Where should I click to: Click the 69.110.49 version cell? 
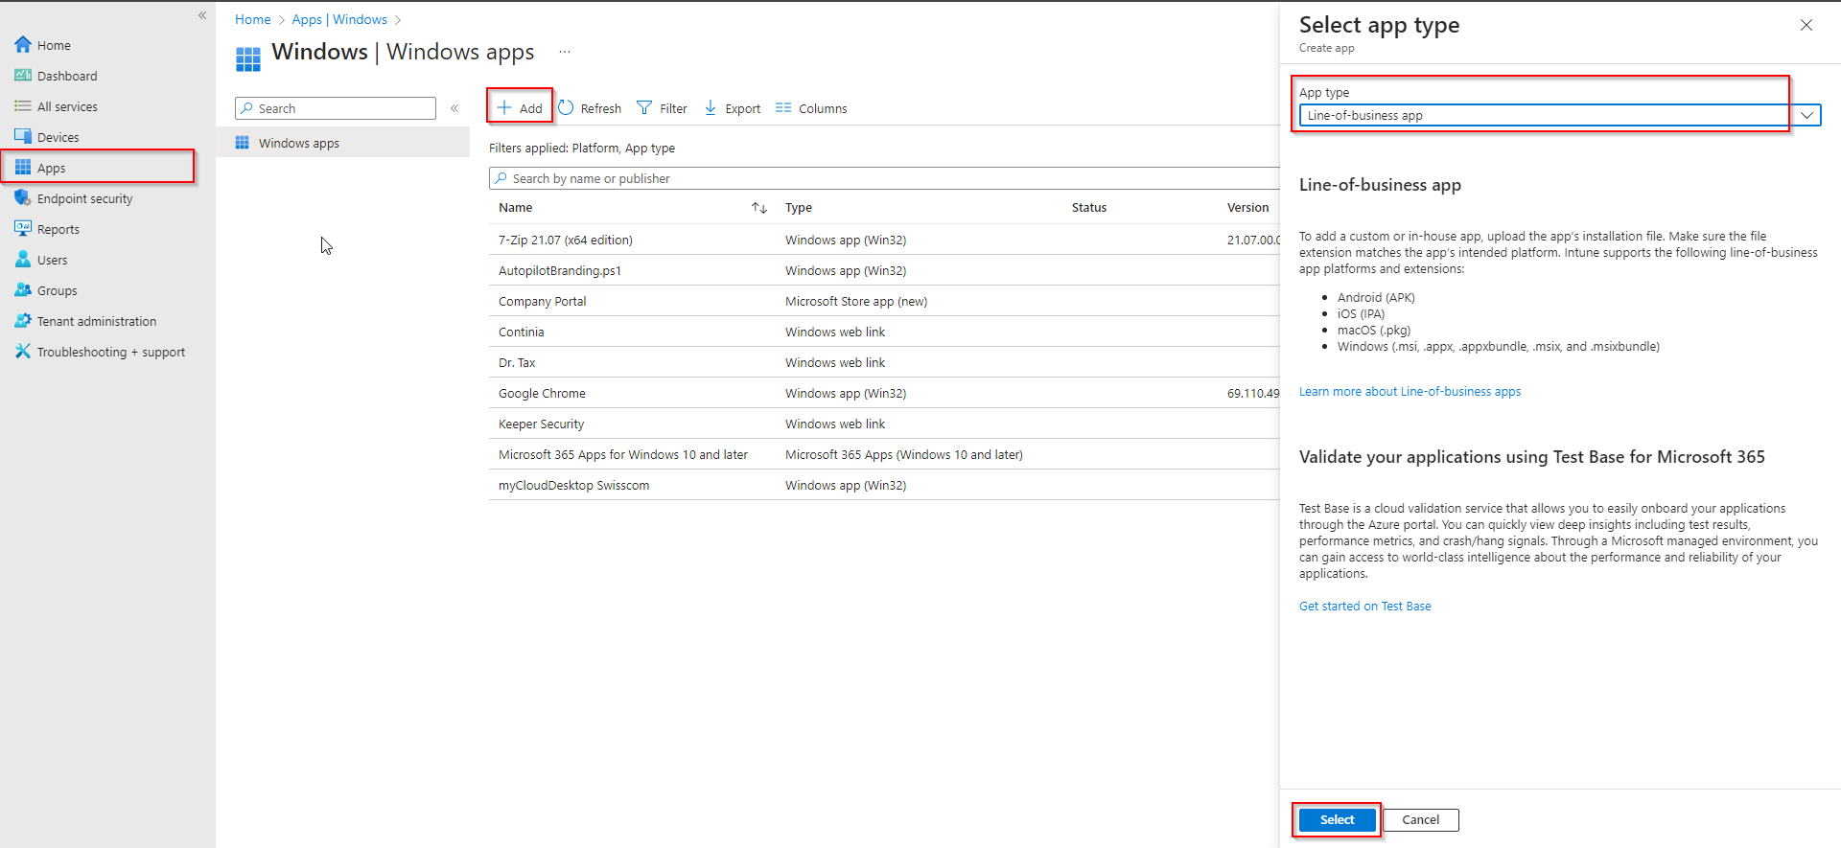point(1253,393)
